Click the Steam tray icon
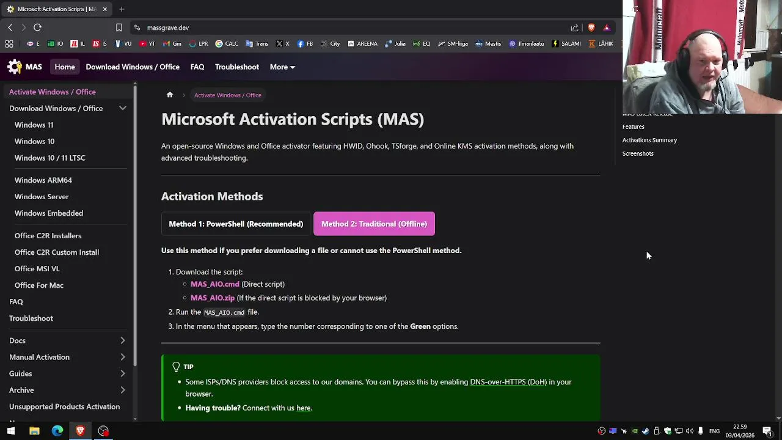The image size is (782, 440). click(645, 431)
